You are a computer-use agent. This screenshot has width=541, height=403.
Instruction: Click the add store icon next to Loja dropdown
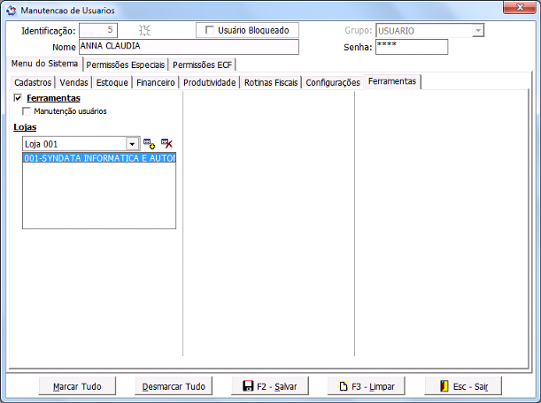tap(149, 143)
